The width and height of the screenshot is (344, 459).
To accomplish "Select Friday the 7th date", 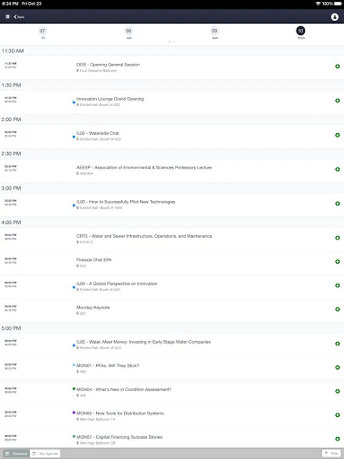I will pos(43,32).
